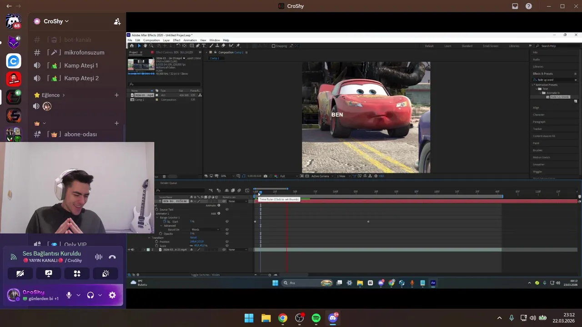Click the Ses Bağlantısı Kuruldu status text
Viewport: 582px width, 327px height.
point(51,253)
